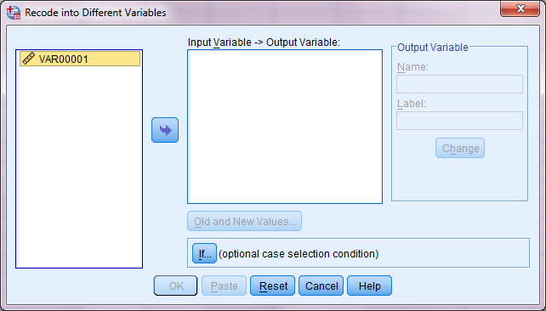Select the VAR00001 variable in the list

(80, 59)
